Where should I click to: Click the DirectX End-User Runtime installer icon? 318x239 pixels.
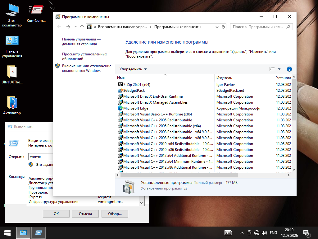(120, 96)
